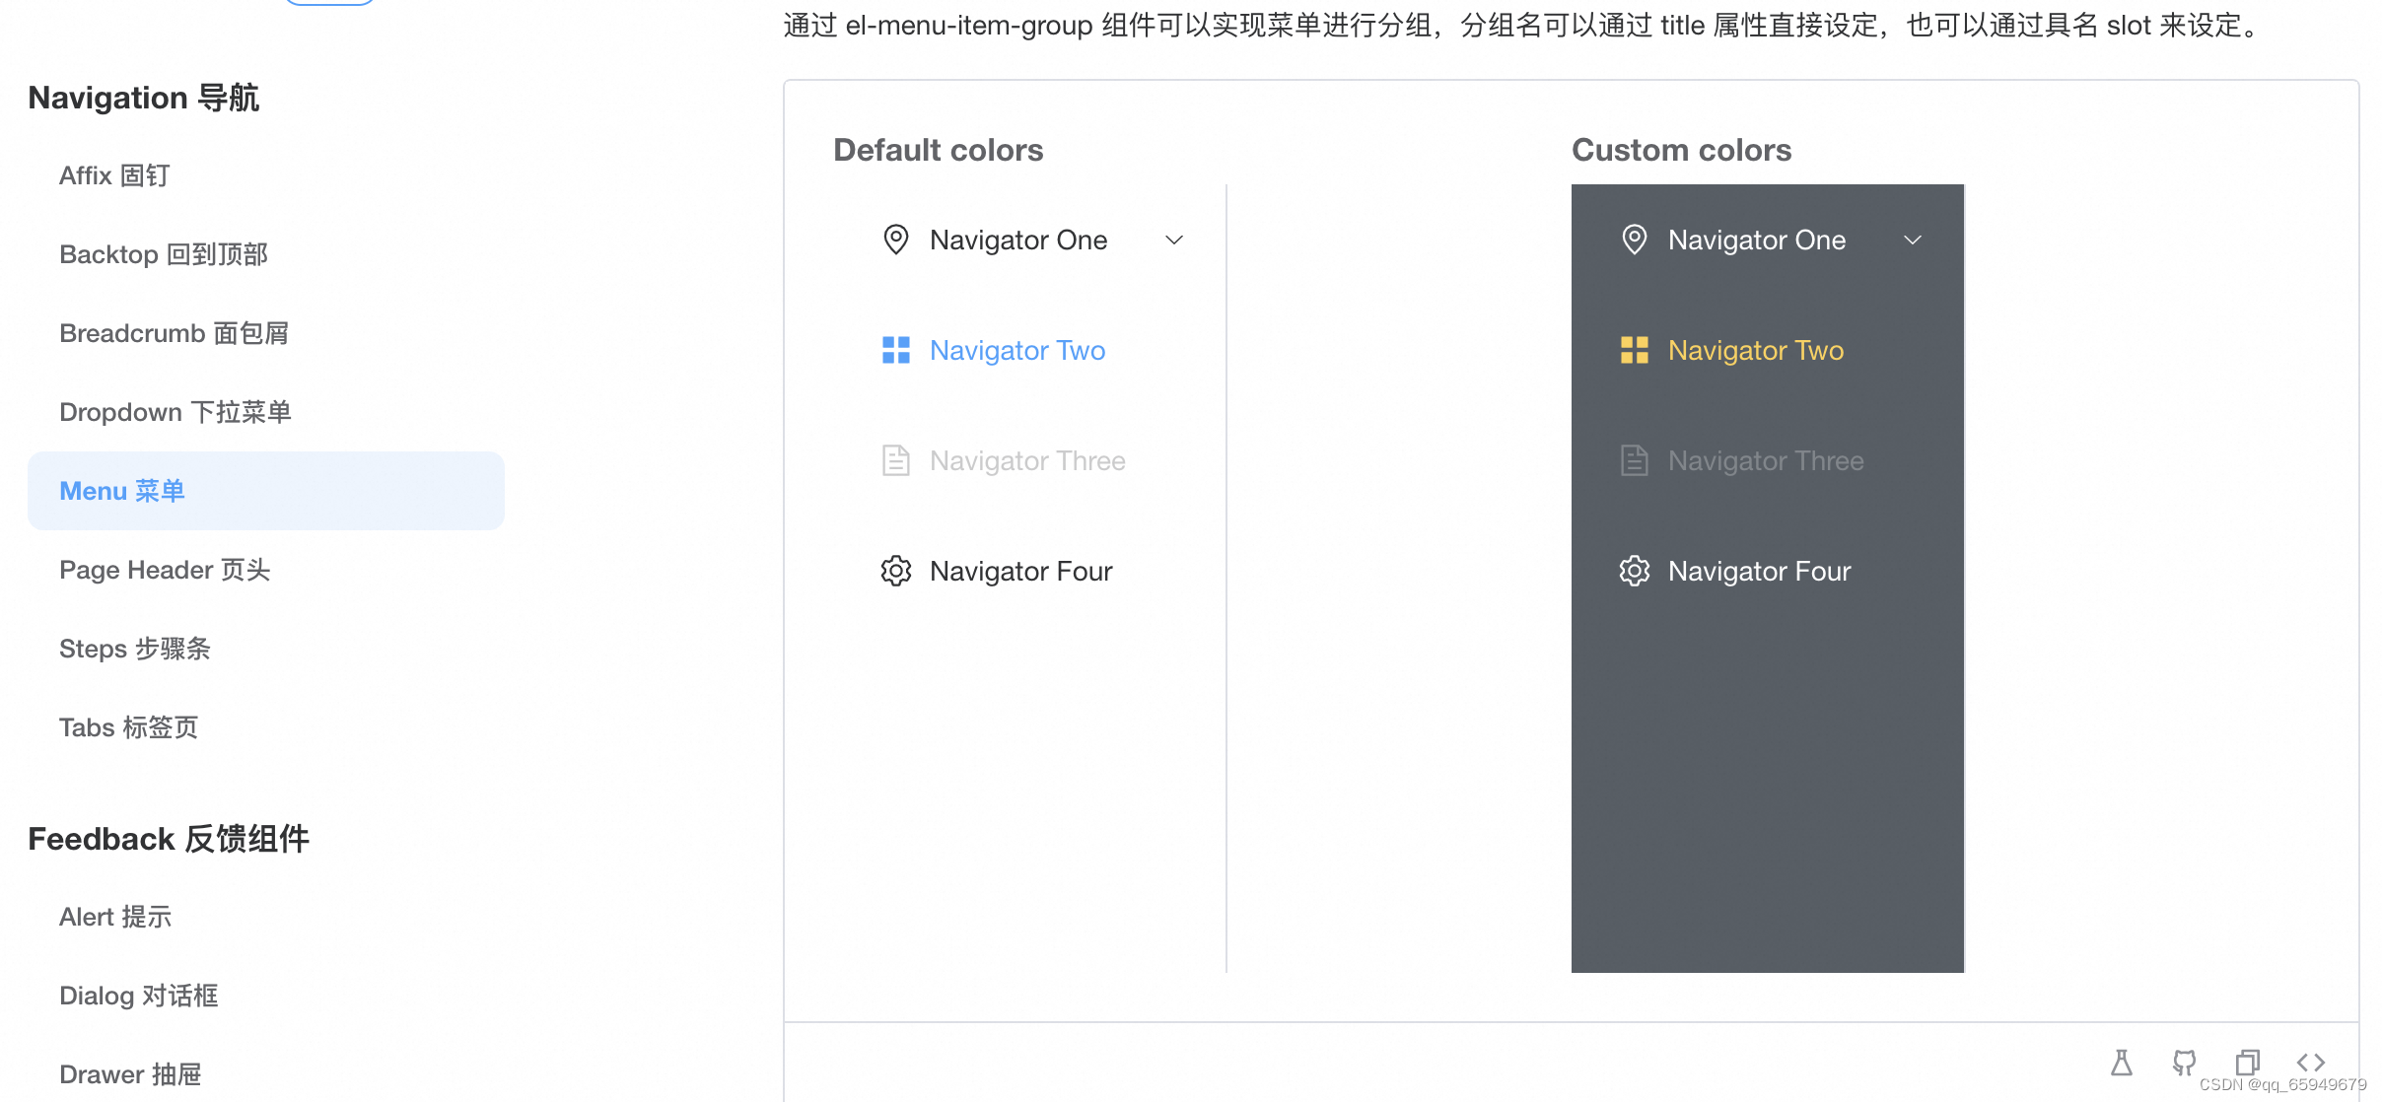Image resolution: width=2382 pixels, height=1102 pixels.
Task: Show source code with angle brackets icon
Action: (2310, 1062)
